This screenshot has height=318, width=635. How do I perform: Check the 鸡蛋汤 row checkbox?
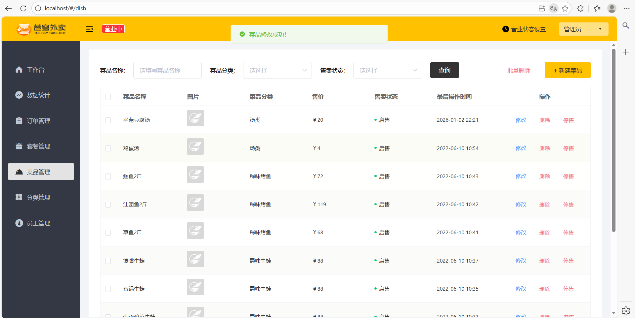(x=108, y=148)
